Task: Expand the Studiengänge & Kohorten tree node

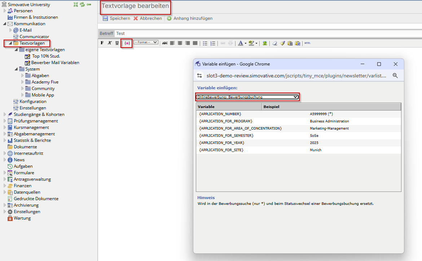Action: coord(5,114)
